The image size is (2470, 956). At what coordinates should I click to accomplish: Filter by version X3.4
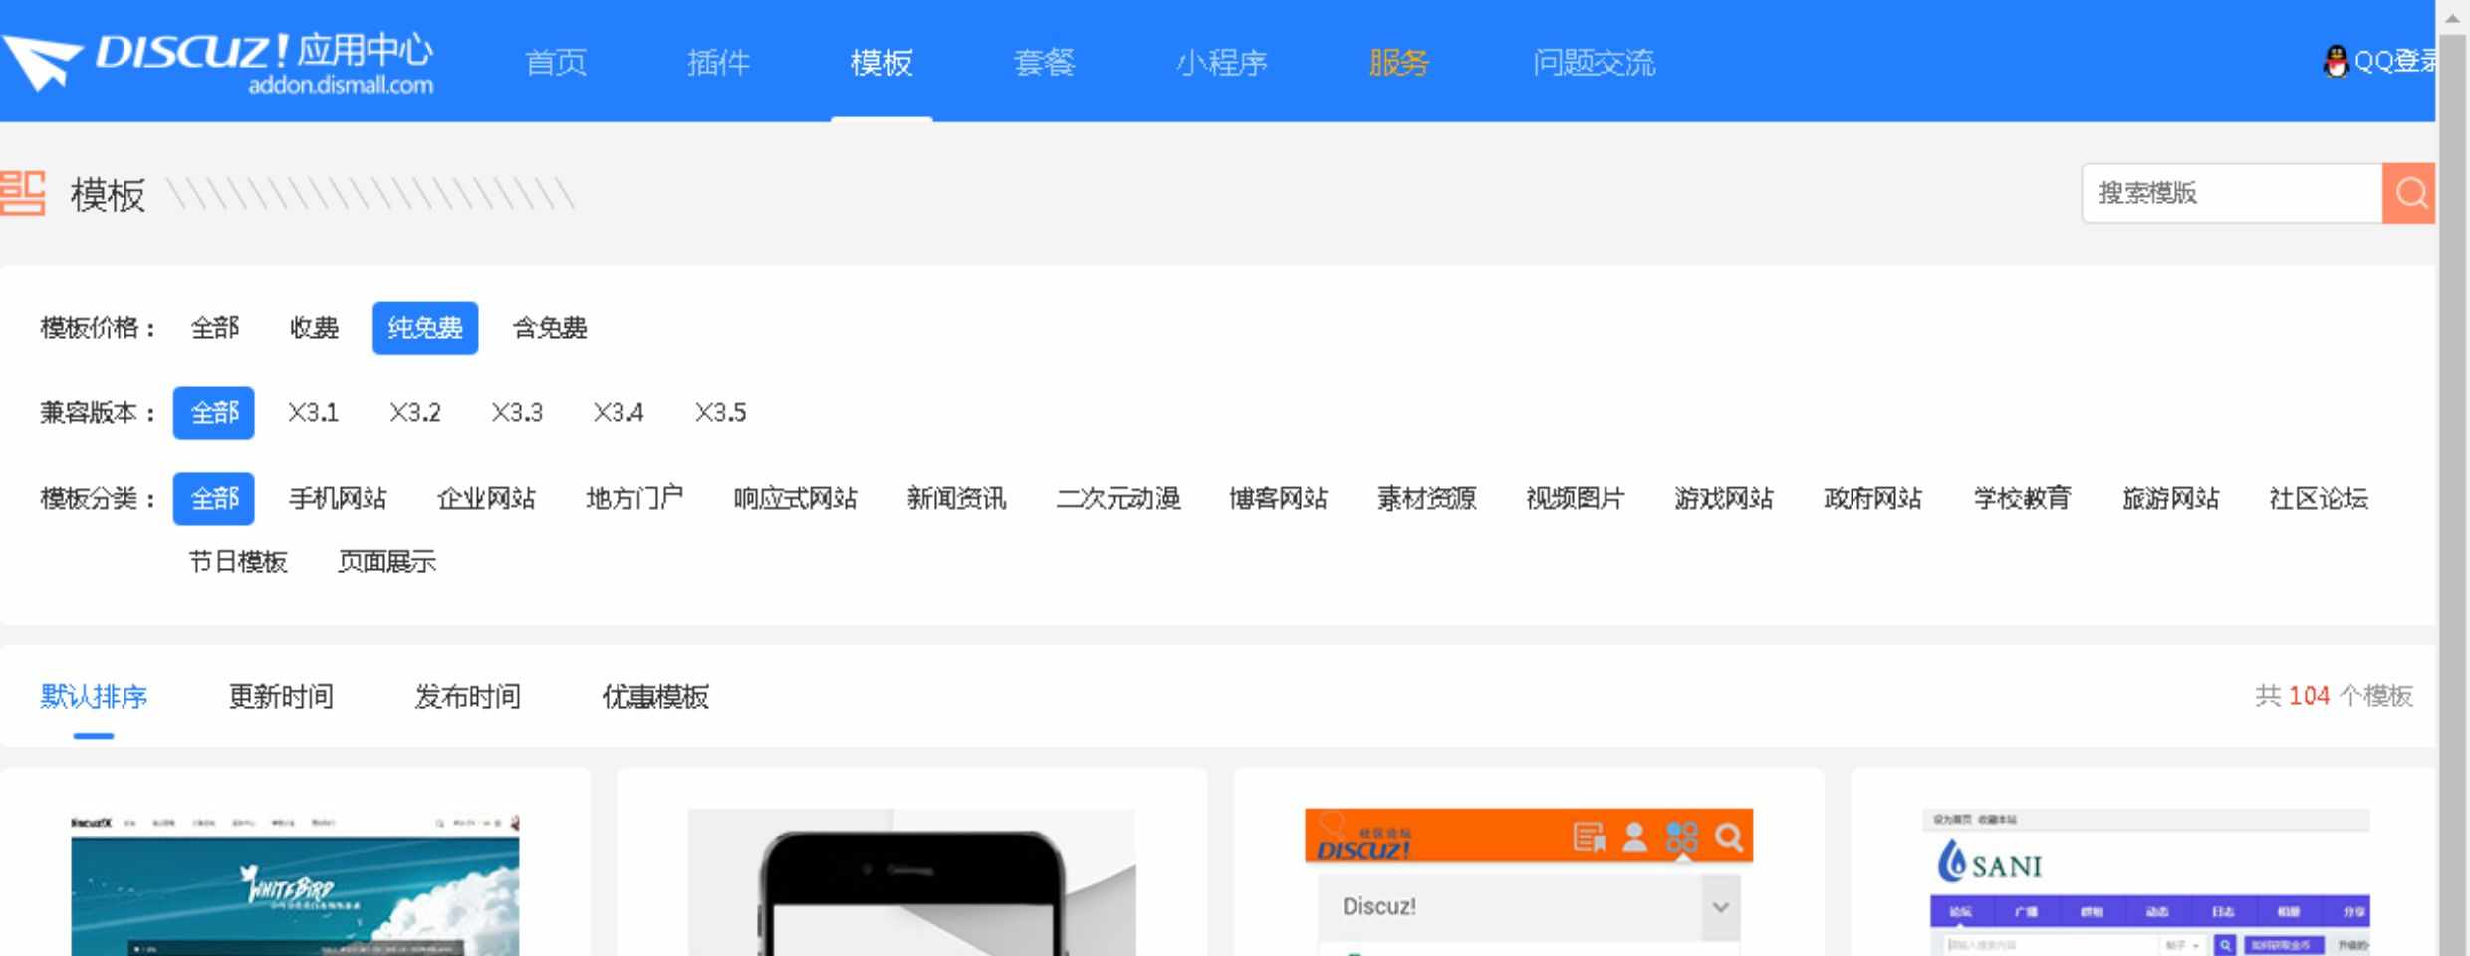click(x=618, y=413)
